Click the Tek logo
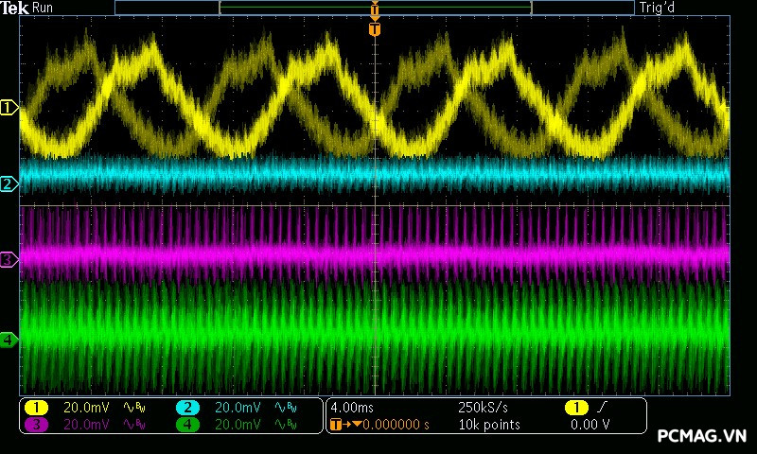757x454 pixels. 15,8
